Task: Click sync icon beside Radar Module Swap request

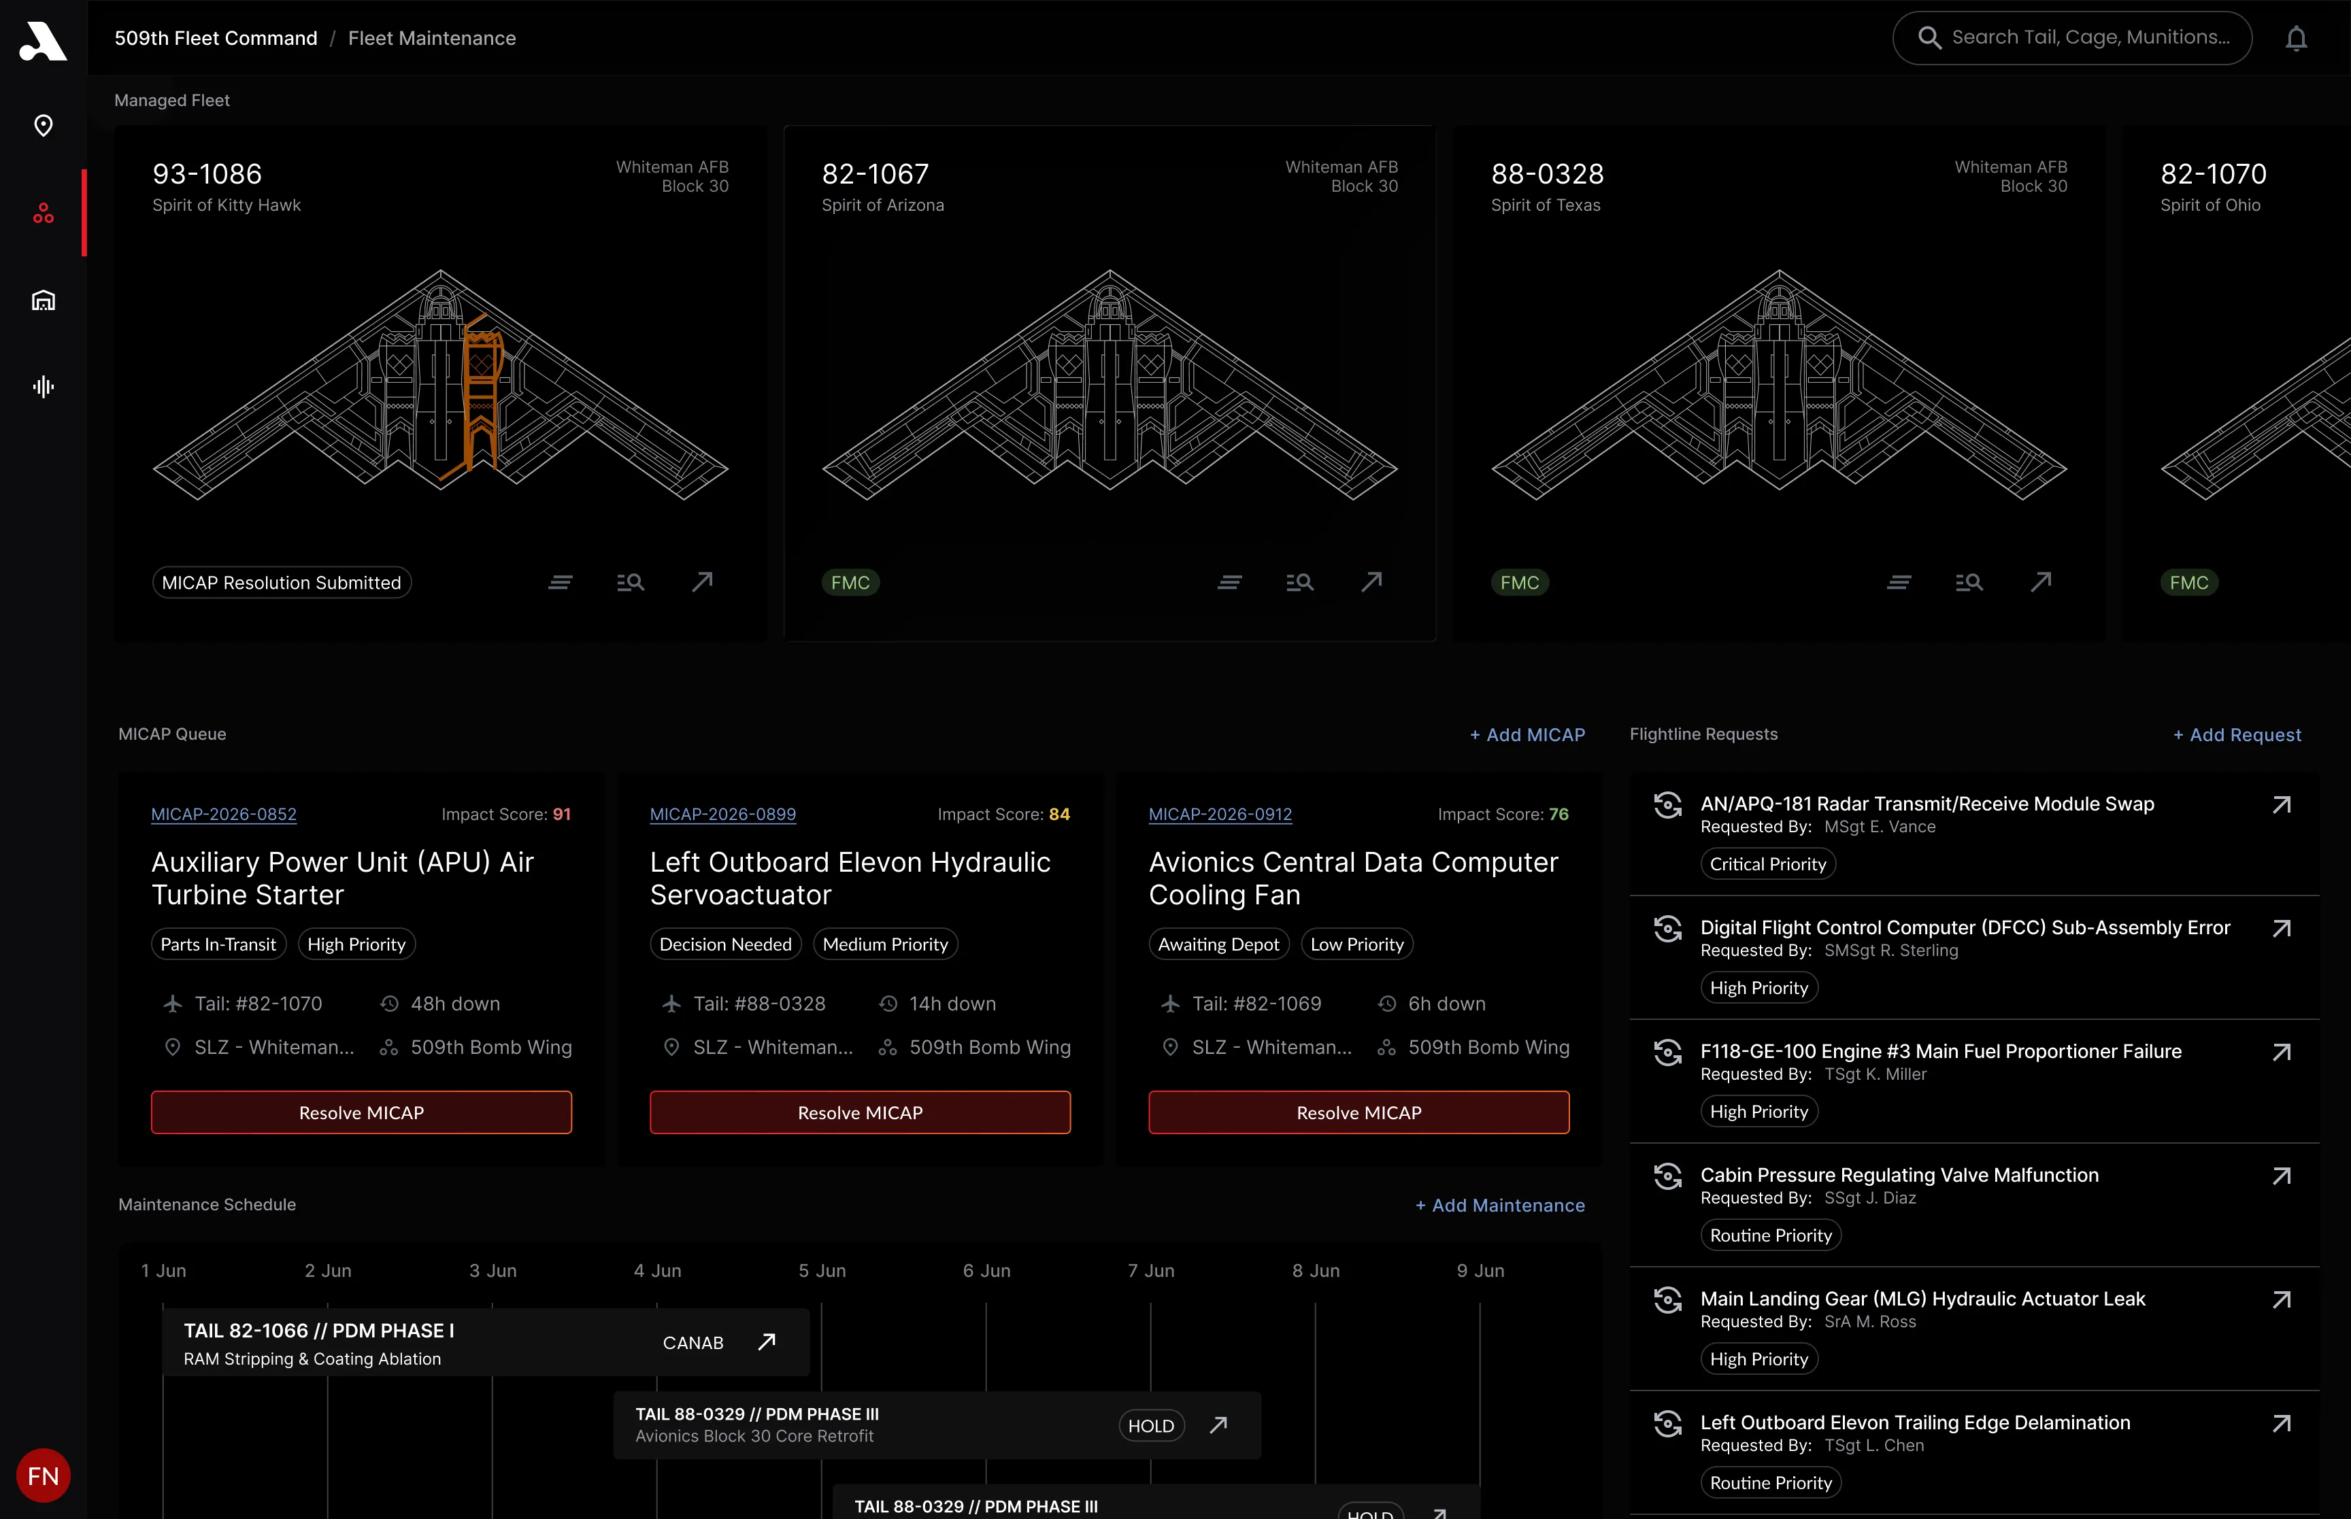Action: point(1667,805)
